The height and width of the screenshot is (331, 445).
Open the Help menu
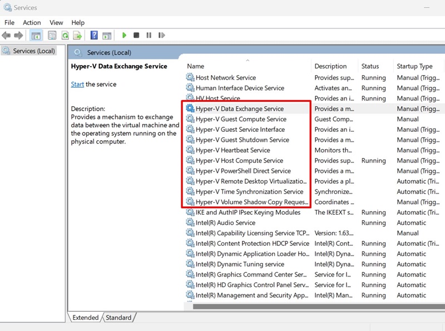(78, 22)
